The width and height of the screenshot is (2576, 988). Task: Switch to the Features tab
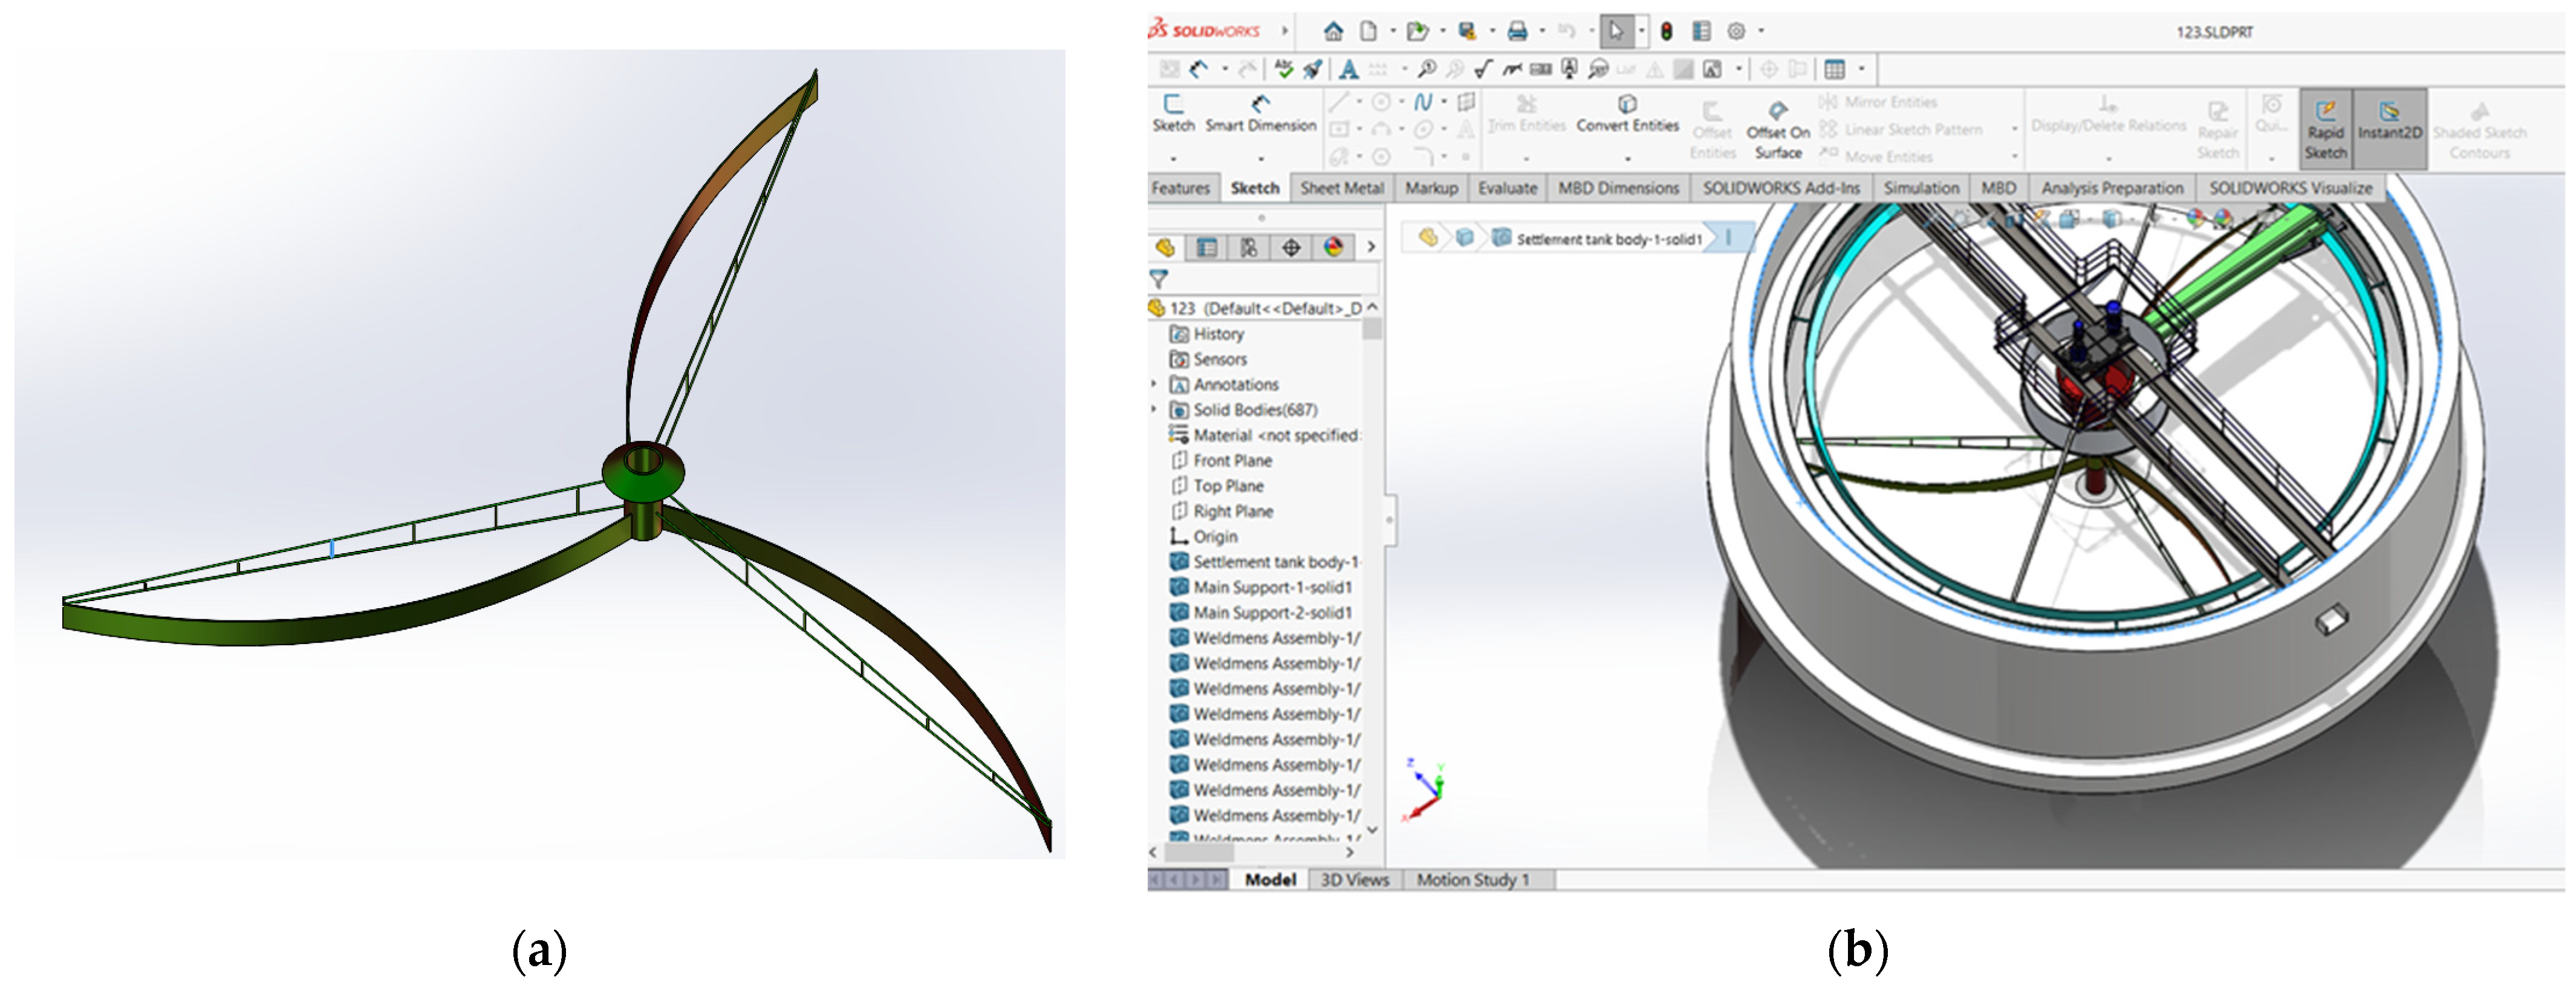(1180, 188)
